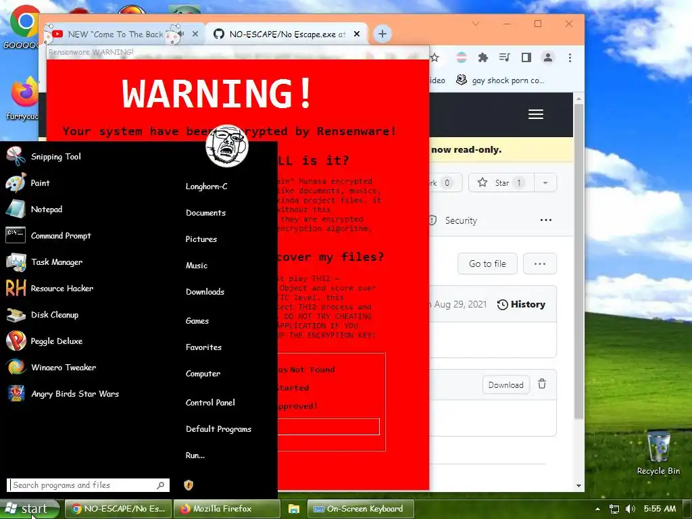Launch Resource Hacker program
692x519 pixels.
click(x=49, y=288)
